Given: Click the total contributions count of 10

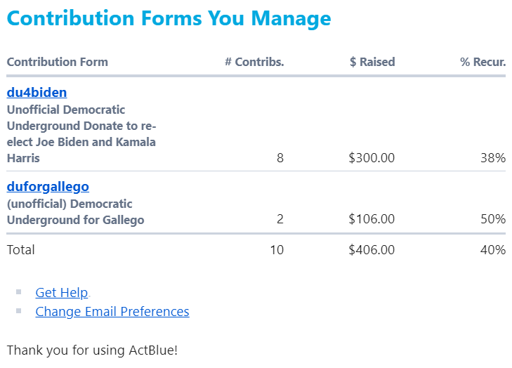Looking at the screenshot, I should tap(277, 249).
